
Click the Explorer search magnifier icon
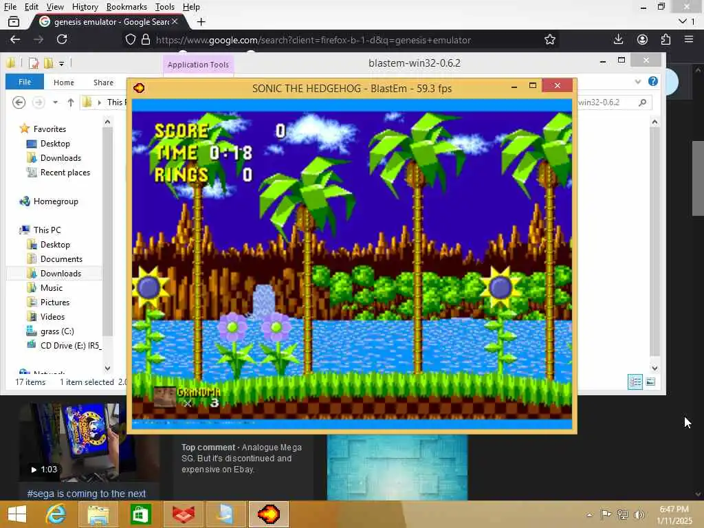[643, 102]
